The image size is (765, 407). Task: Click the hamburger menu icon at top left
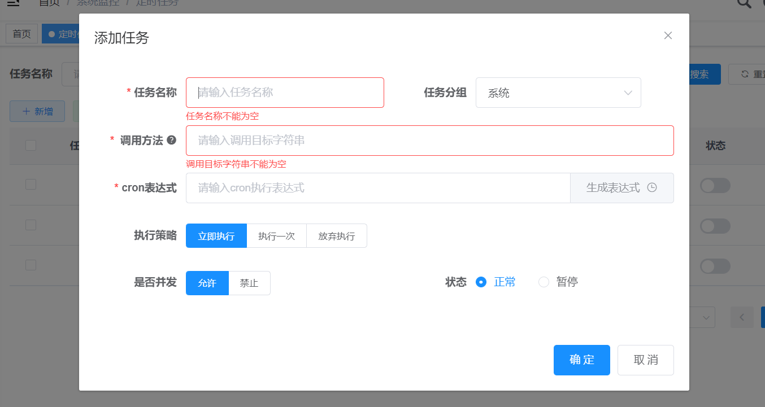pyautogui.click(x=14, y=3)
